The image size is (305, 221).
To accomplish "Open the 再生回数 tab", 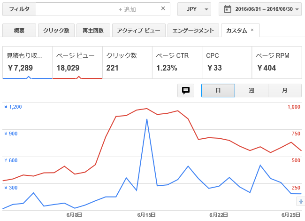I will coord(93,31).
